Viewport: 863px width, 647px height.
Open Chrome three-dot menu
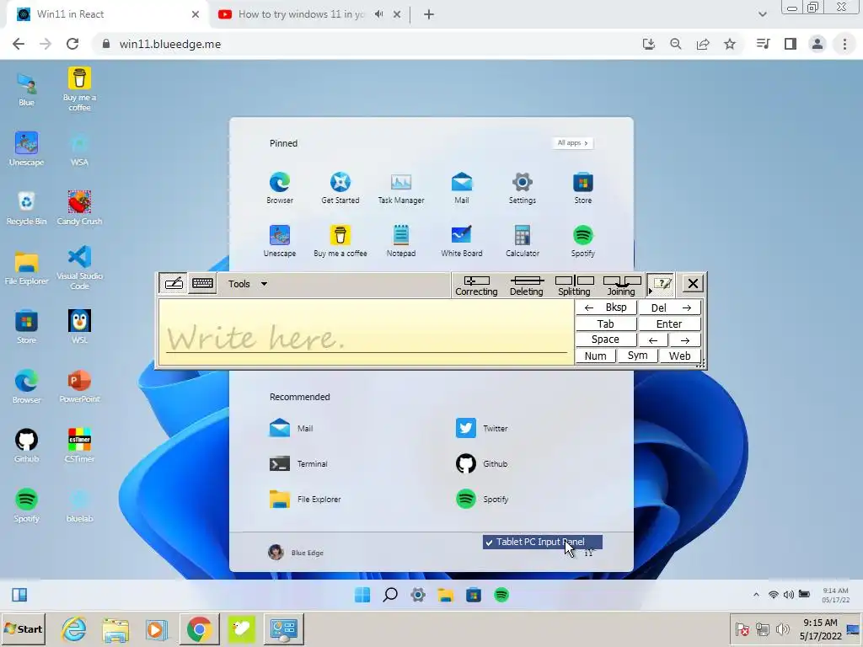pyautogui.click(x=844, y=44)
